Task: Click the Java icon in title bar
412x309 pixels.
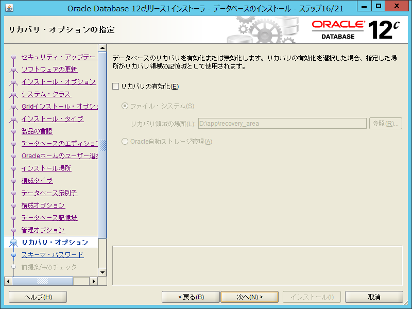Action: pos(7,8)
